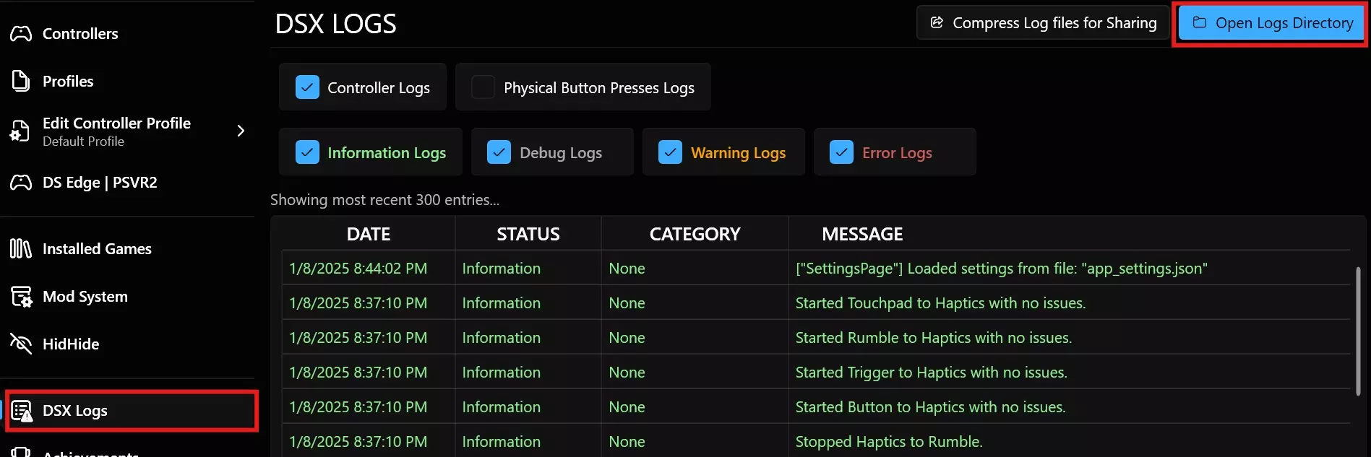Click the Open Logs Directory button
The height and width of the screenshot is (457, 1371).
(1272, 23)
